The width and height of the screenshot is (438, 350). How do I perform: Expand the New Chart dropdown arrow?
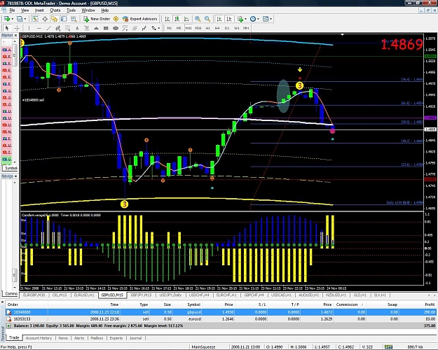coord(13,19)
